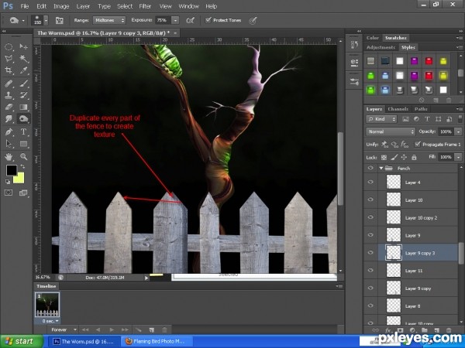Select the Polygonal Lasso tool
The height and width of the screenshot is (348, 465).
[x=9, y=58]
